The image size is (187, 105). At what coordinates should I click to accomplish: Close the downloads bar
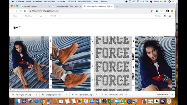point(172,94)
